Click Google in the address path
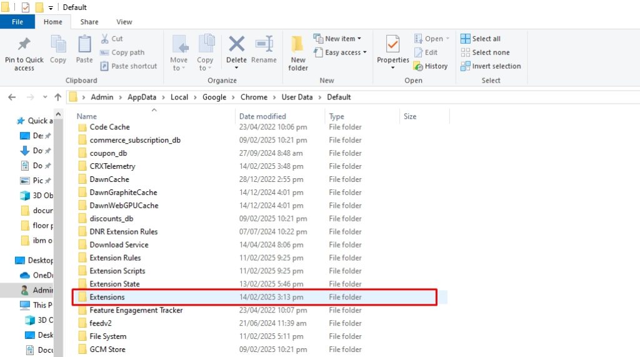 point(214,97)
